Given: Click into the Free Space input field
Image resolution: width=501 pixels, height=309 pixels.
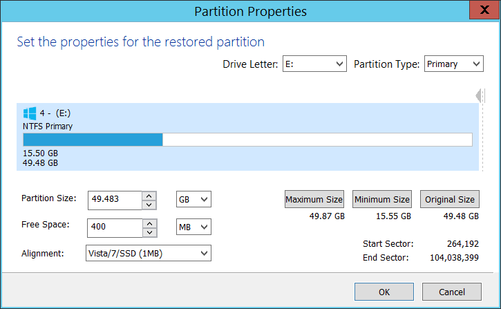Looking at the screenshot, I should tap(115, 228).
